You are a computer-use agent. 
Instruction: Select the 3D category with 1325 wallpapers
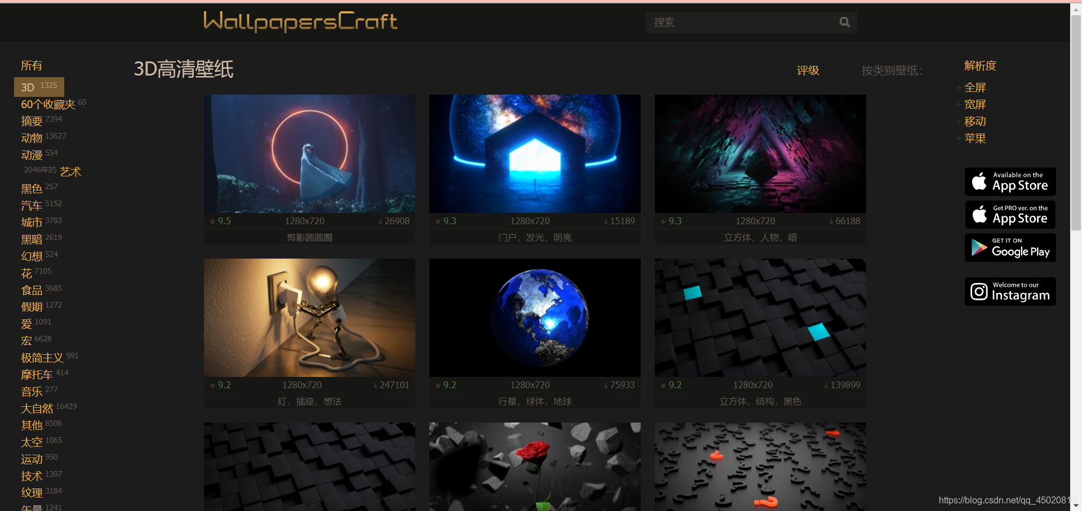39,87
